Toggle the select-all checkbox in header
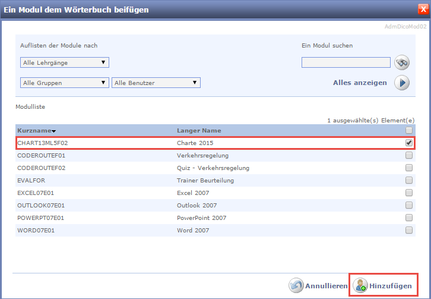This screenshot has width=431, height=299. pos(408,130)
